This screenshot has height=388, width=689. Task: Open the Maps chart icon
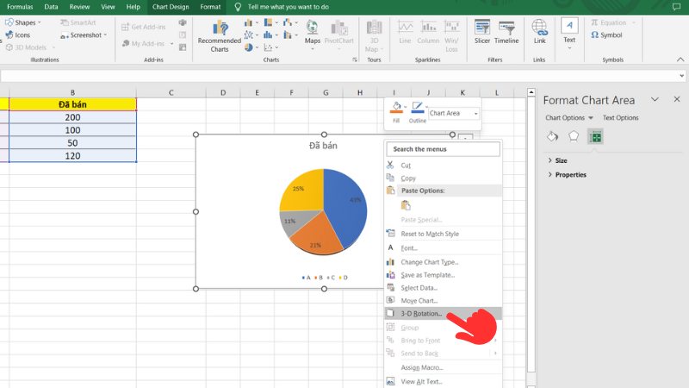(313, 32)
